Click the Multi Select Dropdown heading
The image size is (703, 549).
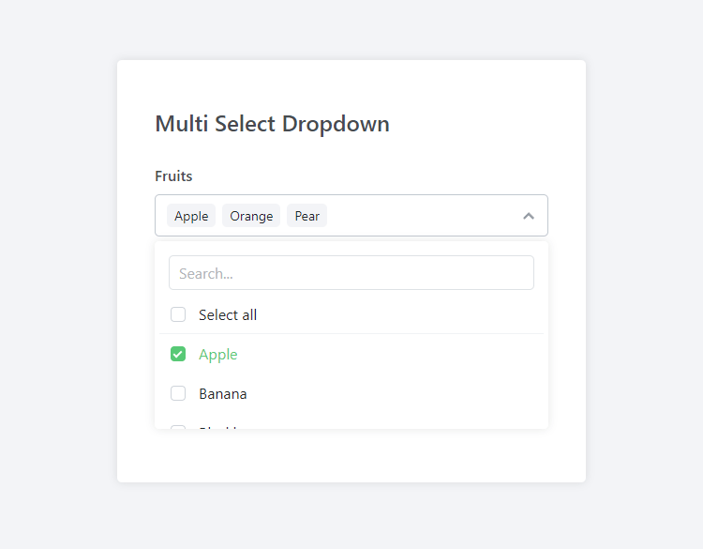272,124
